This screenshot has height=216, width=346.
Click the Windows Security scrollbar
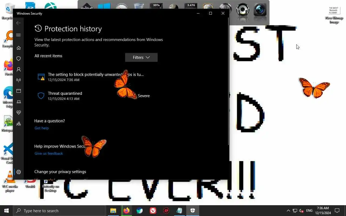(x=228, y=81)
